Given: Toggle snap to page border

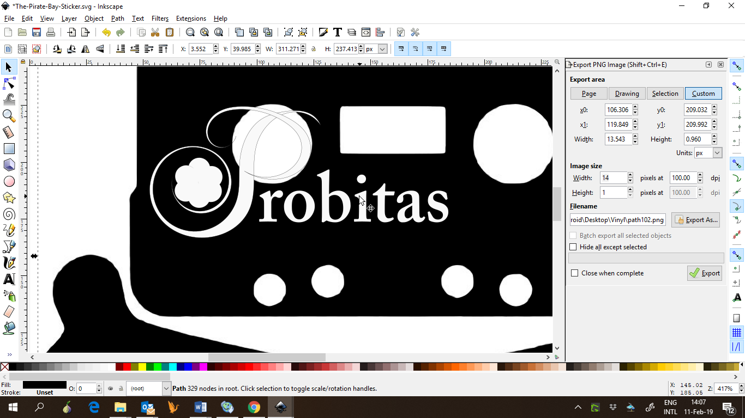Looking at the screenshot, I should click(737, 318).
